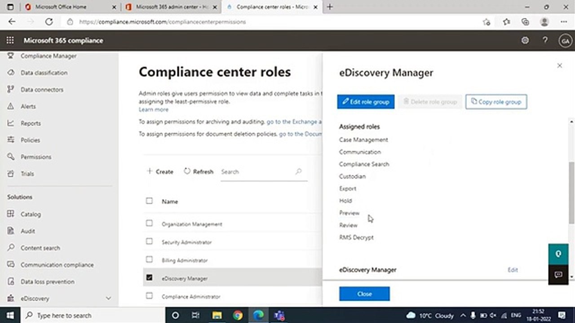Launch Chrome from the taskbar
The image size is (575, 323).
[238, 315]
